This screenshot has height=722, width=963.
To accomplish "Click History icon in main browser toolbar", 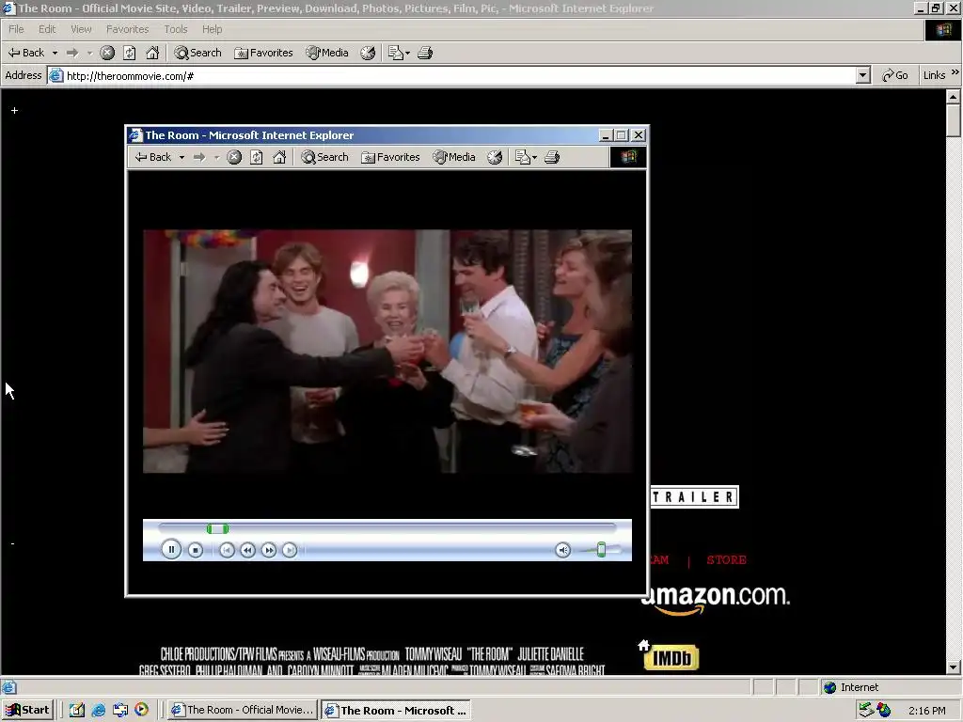I will [x=368, y=53].
